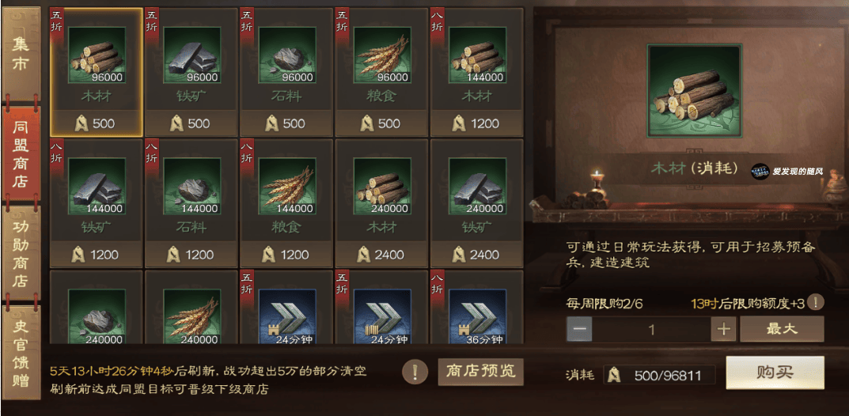Increase purchase quantity with plus button

[724, 330]
